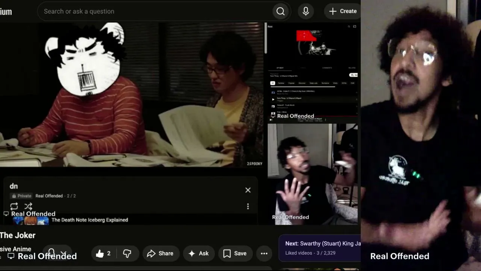
Task: Close the dn playlist panel
Action: [x=248, y=190]
